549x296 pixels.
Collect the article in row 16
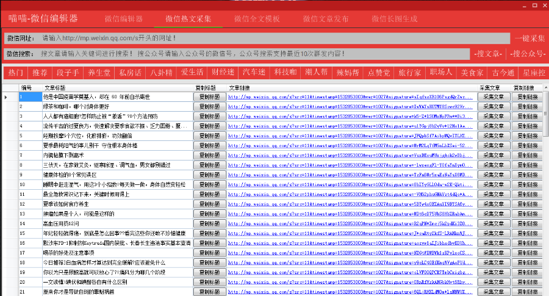coord(493,243)
